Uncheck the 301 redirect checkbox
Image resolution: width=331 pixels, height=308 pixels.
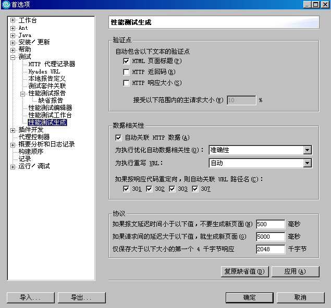tap(126, 189)
